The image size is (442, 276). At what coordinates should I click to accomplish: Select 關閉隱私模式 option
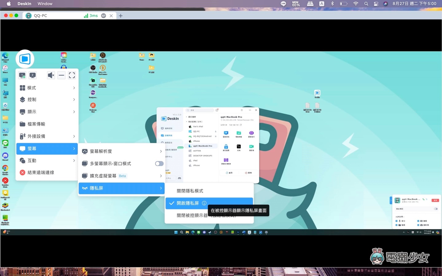(x=209, y=191)
